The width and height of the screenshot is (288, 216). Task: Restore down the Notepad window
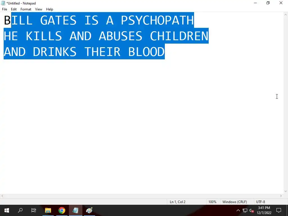(268, 3)
